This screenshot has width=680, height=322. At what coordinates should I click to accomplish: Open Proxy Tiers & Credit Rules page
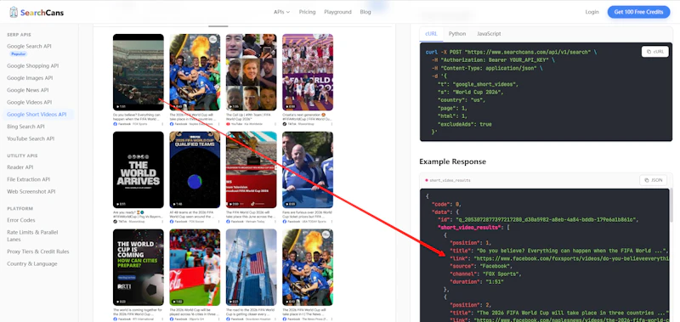tap(37, 251)
